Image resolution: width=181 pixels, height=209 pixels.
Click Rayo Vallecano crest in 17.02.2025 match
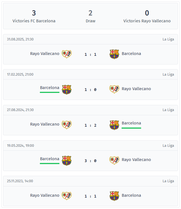click(114, 89)
